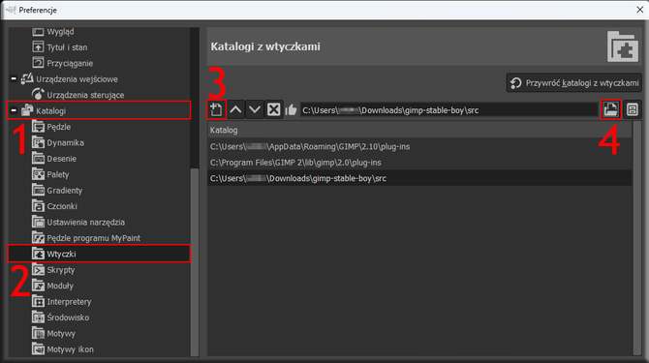Click the Motywy folder icon
649x363 pixels.
pyautogui.click(x=38, y=333)
